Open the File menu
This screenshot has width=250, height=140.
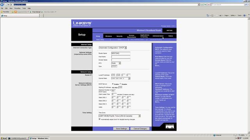pos(2,8)
